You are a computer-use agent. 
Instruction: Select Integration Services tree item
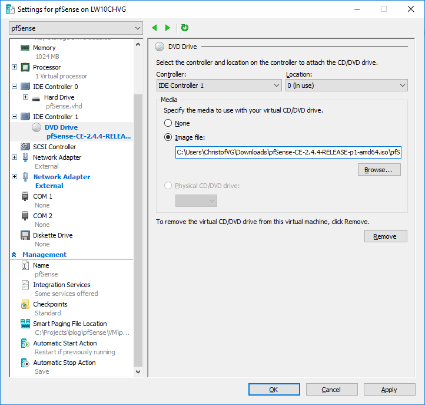pos(62,285)
